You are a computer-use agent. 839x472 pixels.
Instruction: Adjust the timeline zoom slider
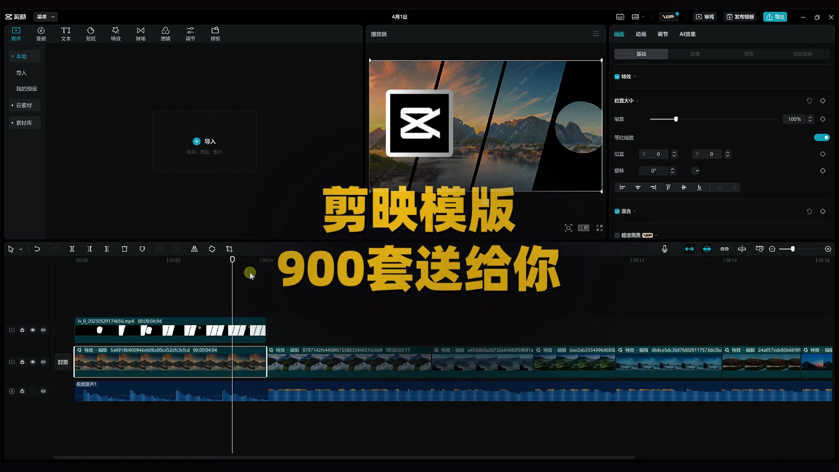coord(792,249)
